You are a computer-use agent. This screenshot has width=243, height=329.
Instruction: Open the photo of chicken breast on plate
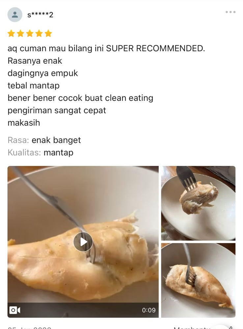click(x=198, y=280)
